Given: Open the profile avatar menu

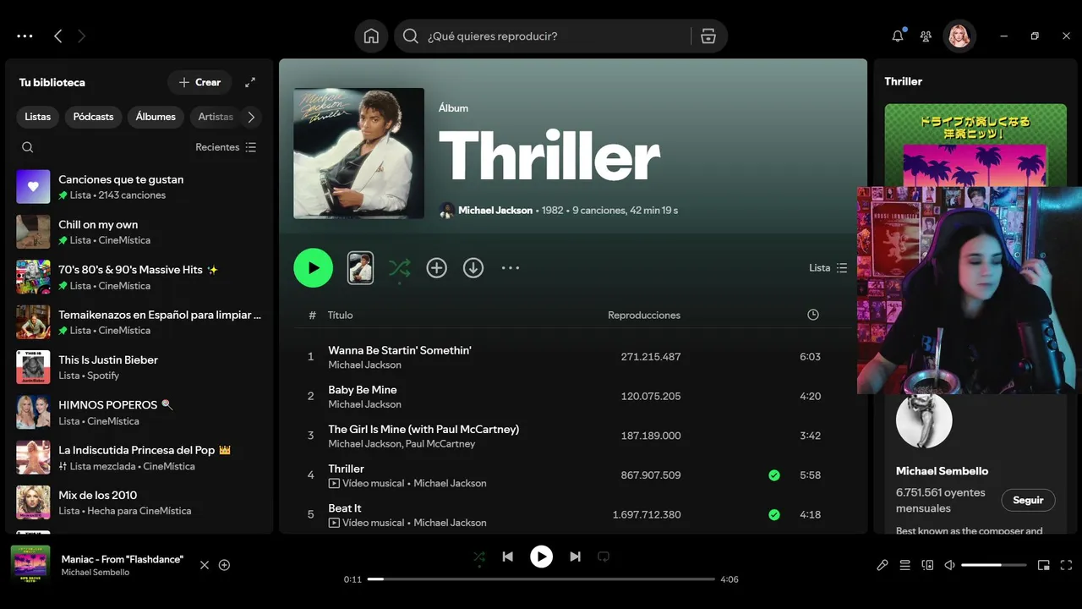Looking at the screenshot, I should (959, 36).
